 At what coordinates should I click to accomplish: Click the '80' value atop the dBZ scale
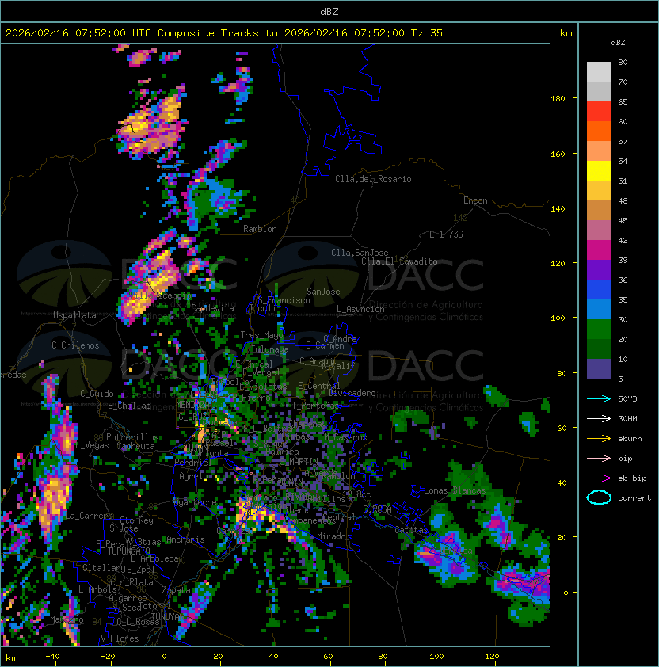coord(623,62)
